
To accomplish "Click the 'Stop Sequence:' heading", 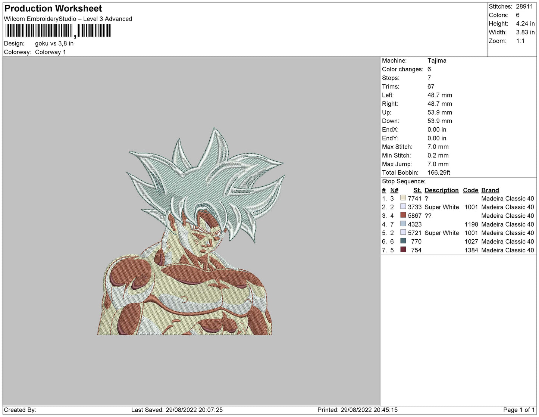I will tap(404, 181).
